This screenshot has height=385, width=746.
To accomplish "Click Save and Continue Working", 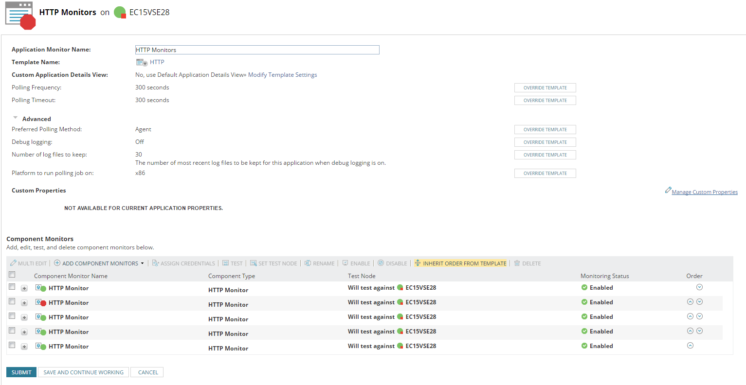I will (84, 372).
